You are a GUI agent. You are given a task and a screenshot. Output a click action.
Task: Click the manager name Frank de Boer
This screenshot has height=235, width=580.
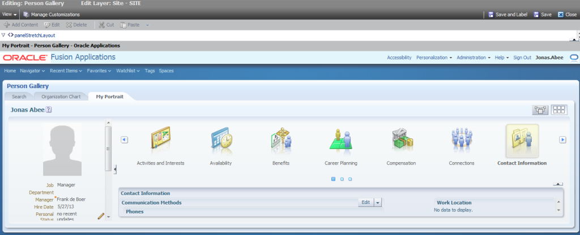pos(71,199)
